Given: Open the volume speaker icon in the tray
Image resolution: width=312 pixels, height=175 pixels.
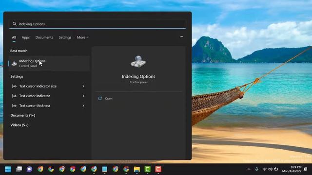Looking at the screenshot, I should 270,169.
